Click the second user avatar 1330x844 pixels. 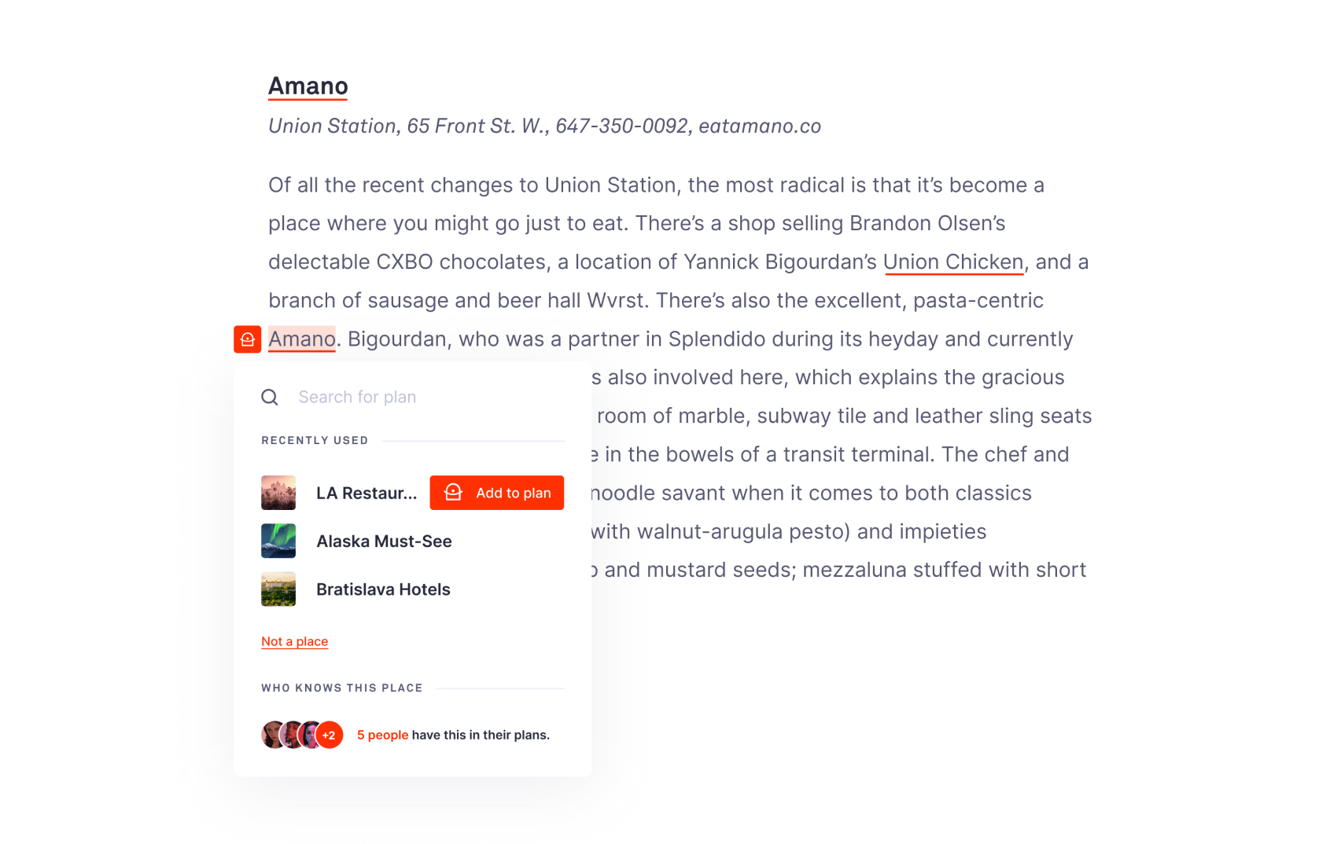click(x=292, y=735)
